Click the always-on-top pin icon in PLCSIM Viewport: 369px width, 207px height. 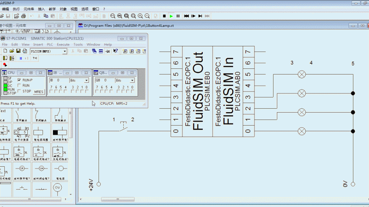pyautogui.click(x=108, y=51)
